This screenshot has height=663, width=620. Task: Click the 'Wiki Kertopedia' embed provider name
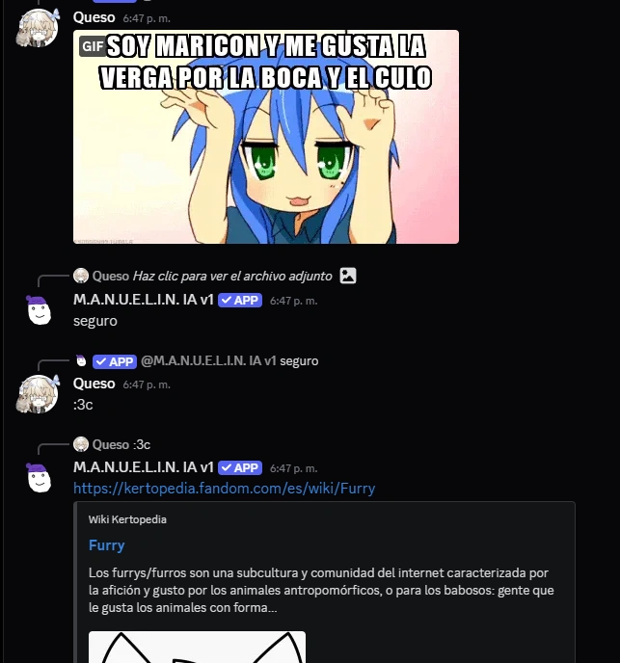tap(127, 519)
